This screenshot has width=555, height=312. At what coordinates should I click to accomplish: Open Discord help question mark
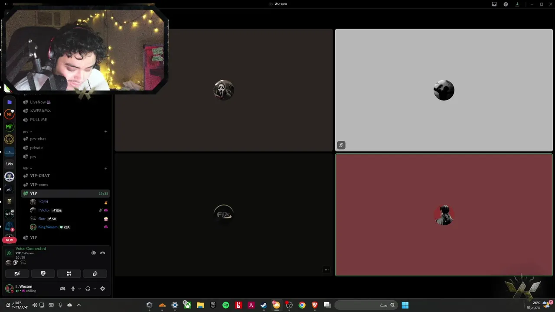click(x=506, y=4)
